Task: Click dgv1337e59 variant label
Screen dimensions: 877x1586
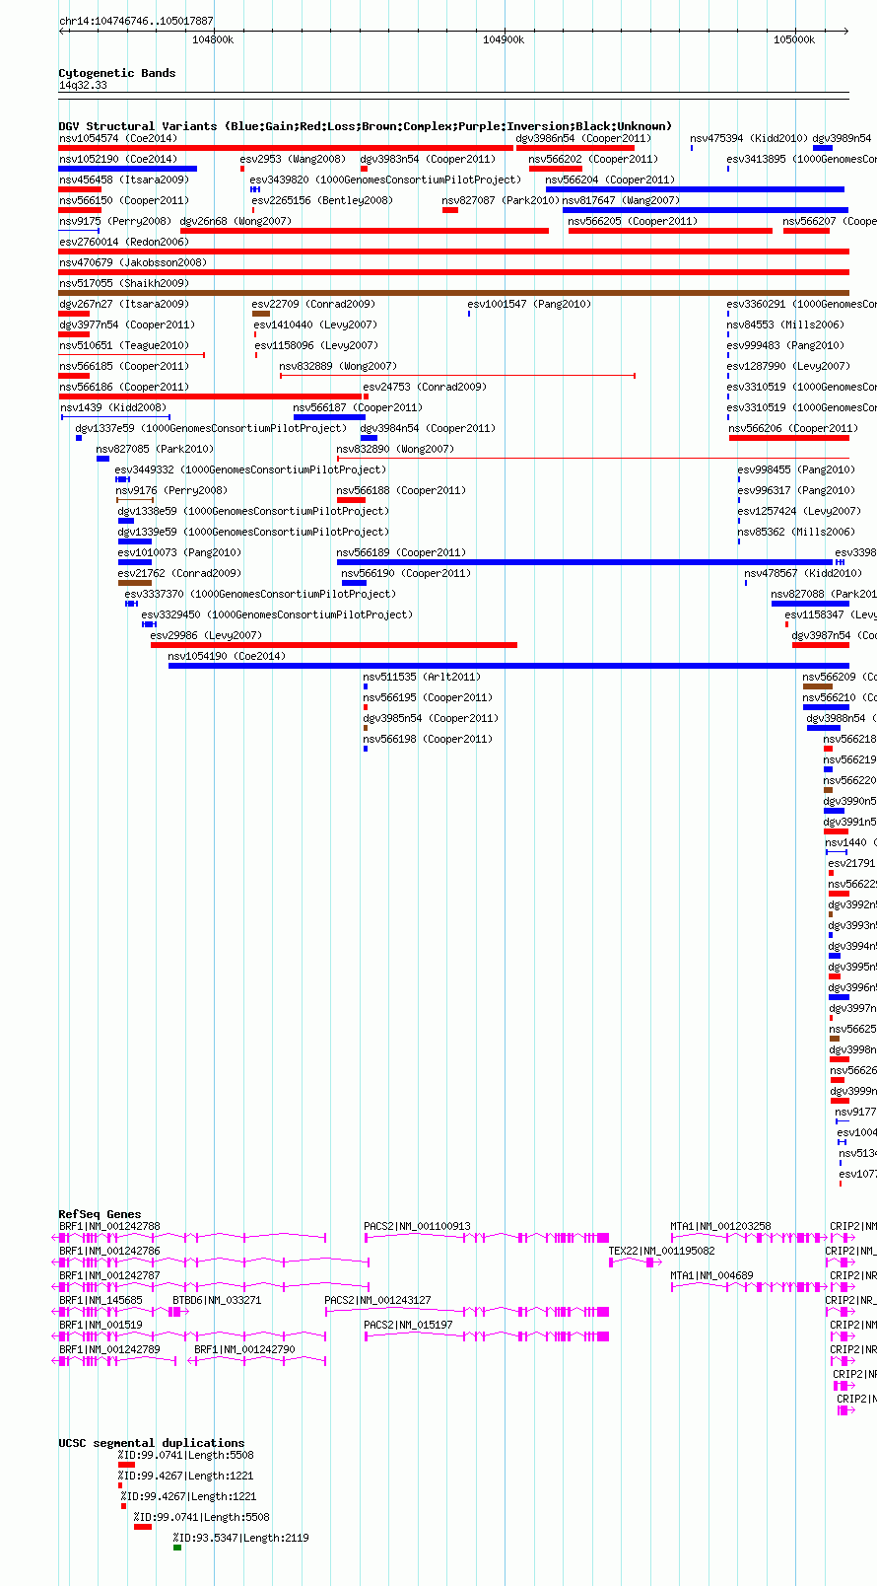Action: point(211,428)
